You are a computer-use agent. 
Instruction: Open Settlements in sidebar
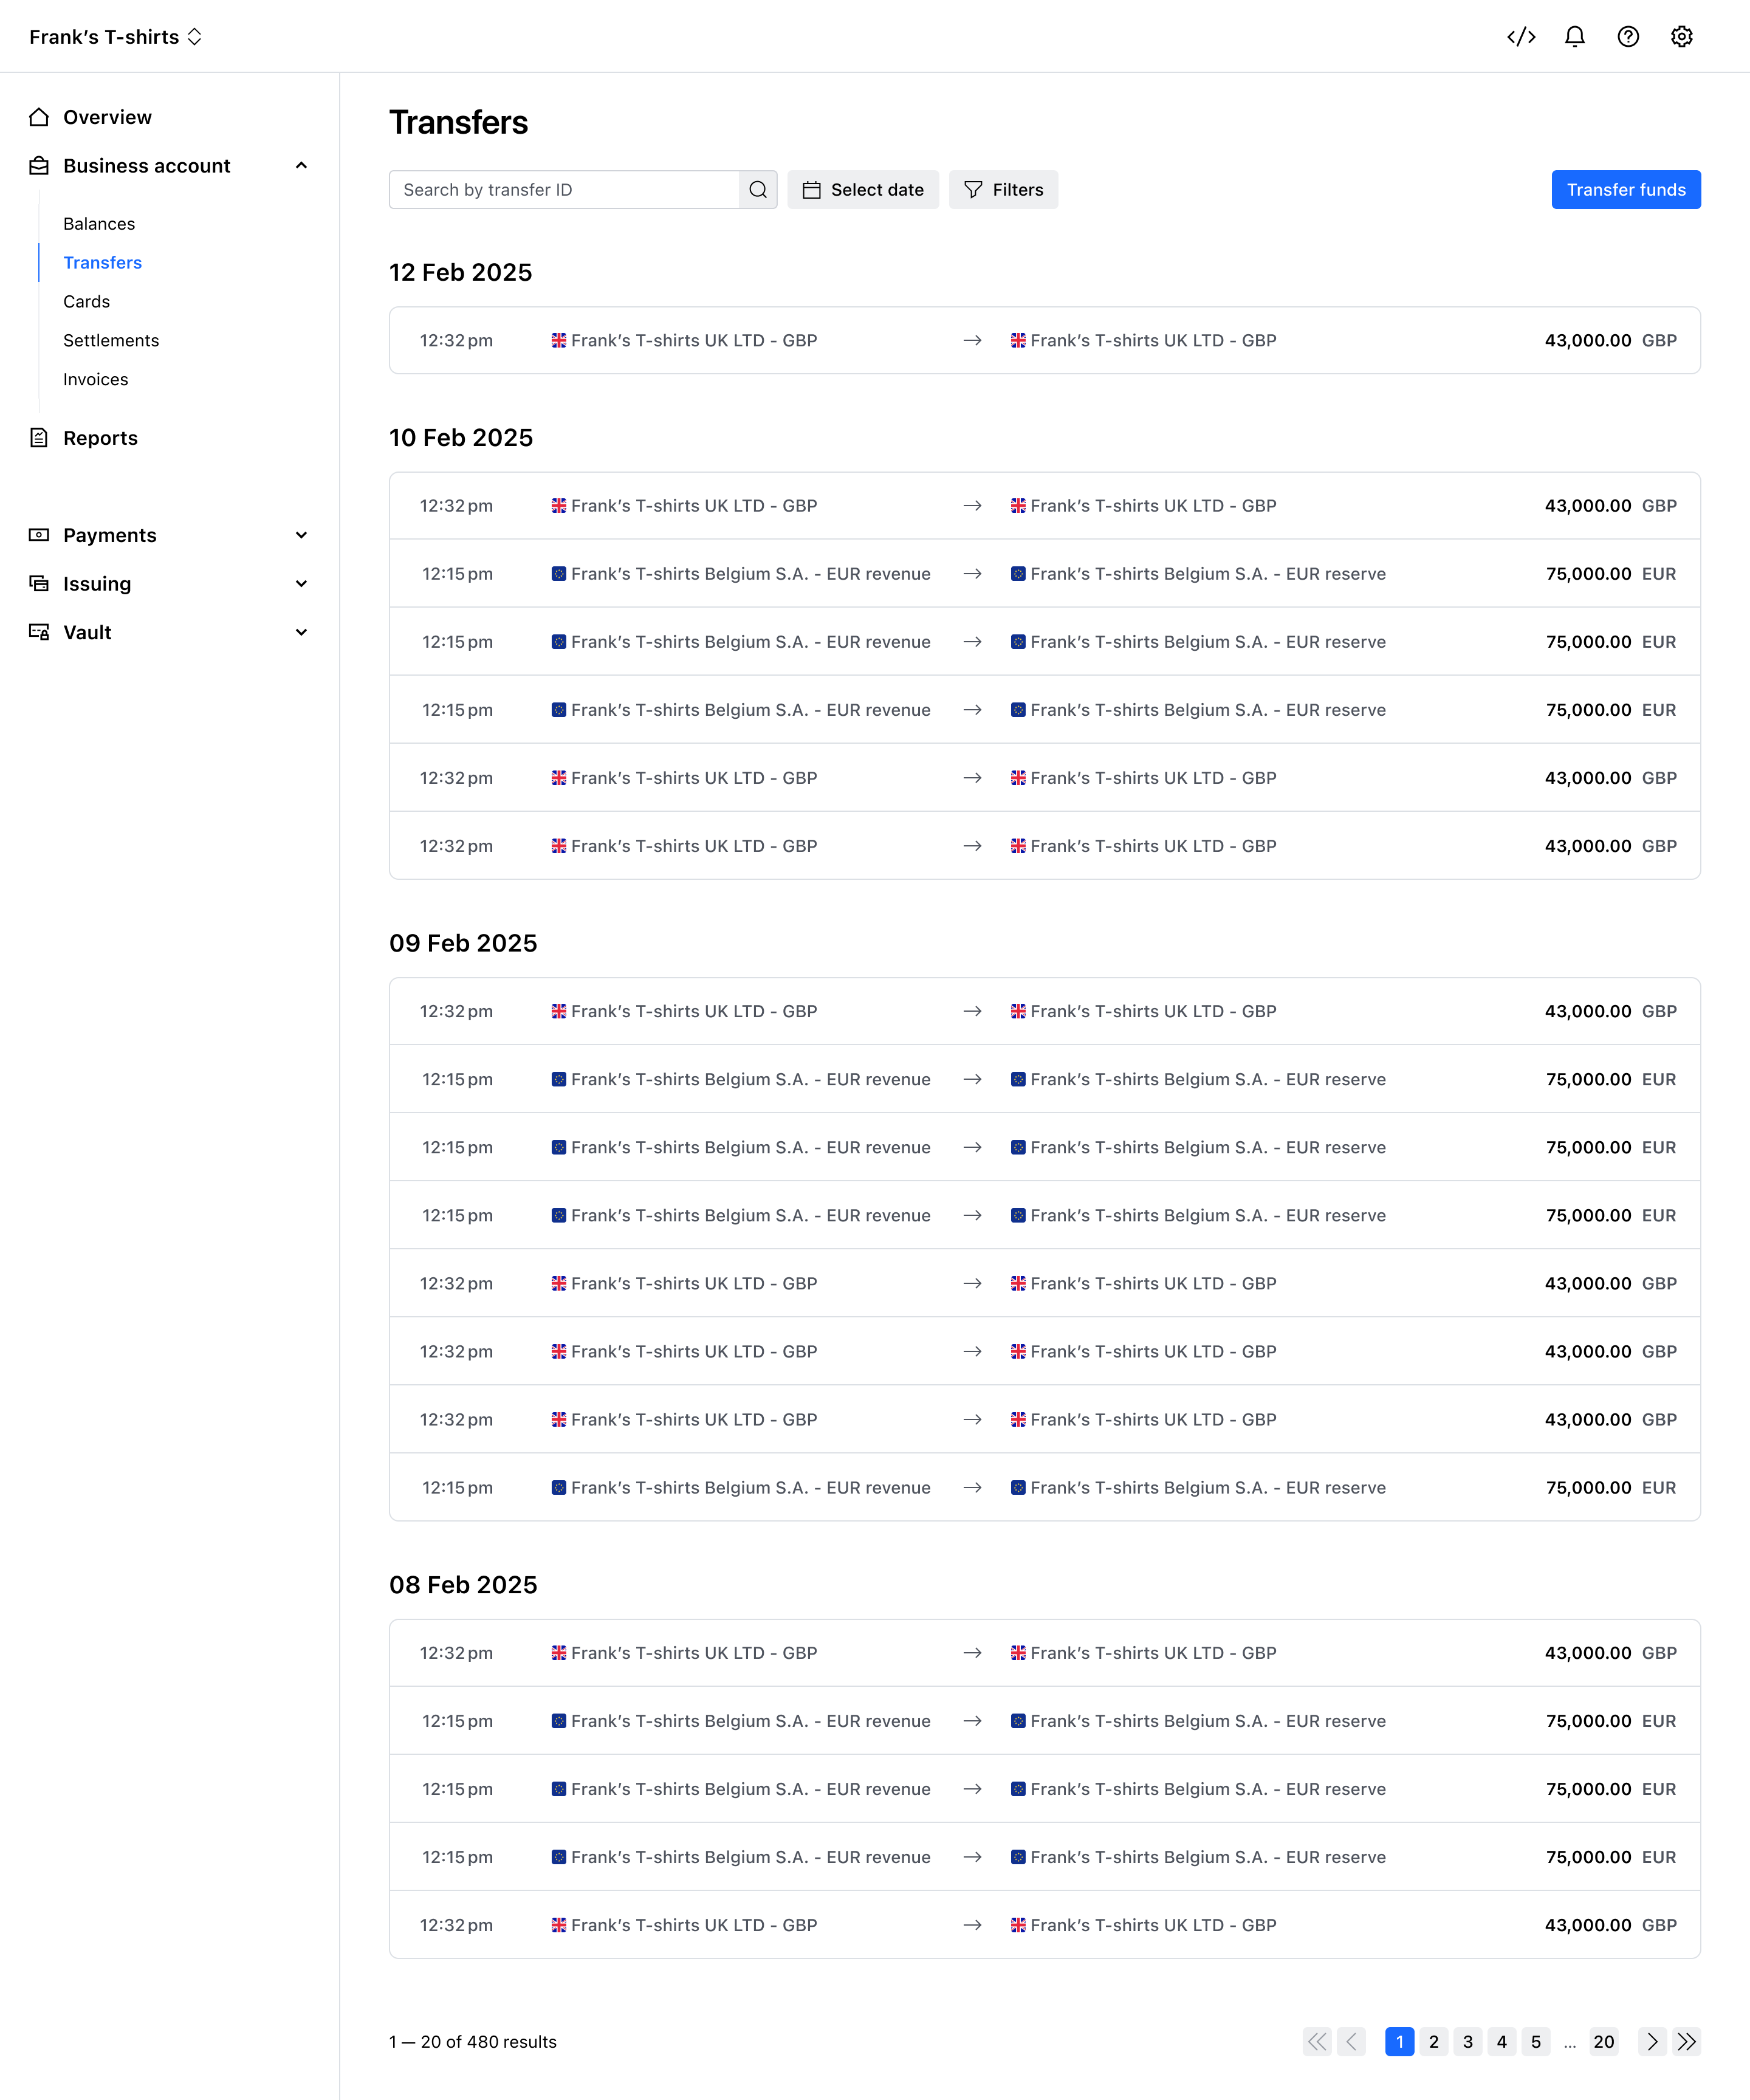[x=111, y=341]
